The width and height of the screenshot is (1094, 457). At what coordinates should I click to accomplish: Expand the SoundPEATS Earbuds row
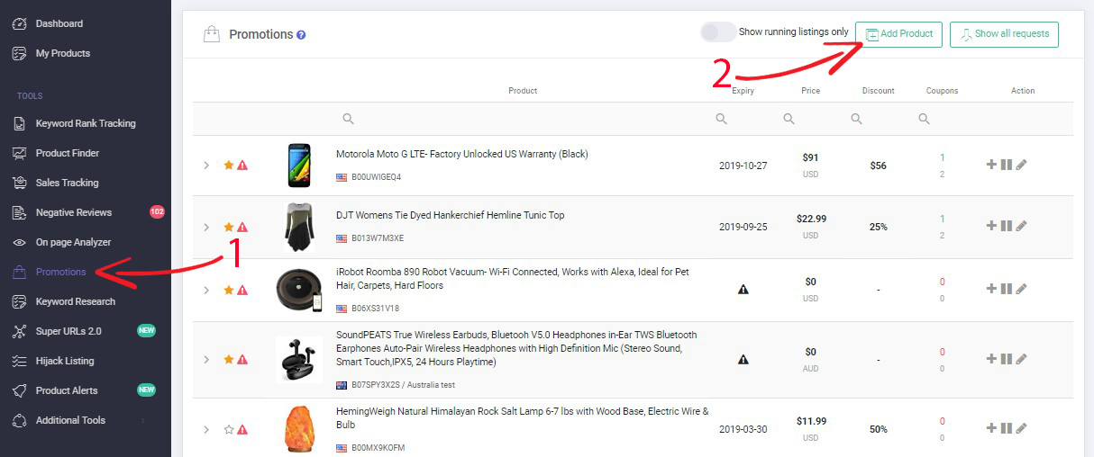[206, 359]
